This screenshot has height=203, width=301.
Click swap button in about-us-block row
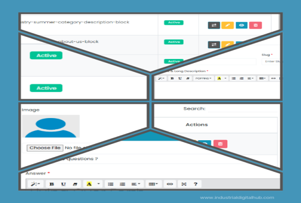214,45
